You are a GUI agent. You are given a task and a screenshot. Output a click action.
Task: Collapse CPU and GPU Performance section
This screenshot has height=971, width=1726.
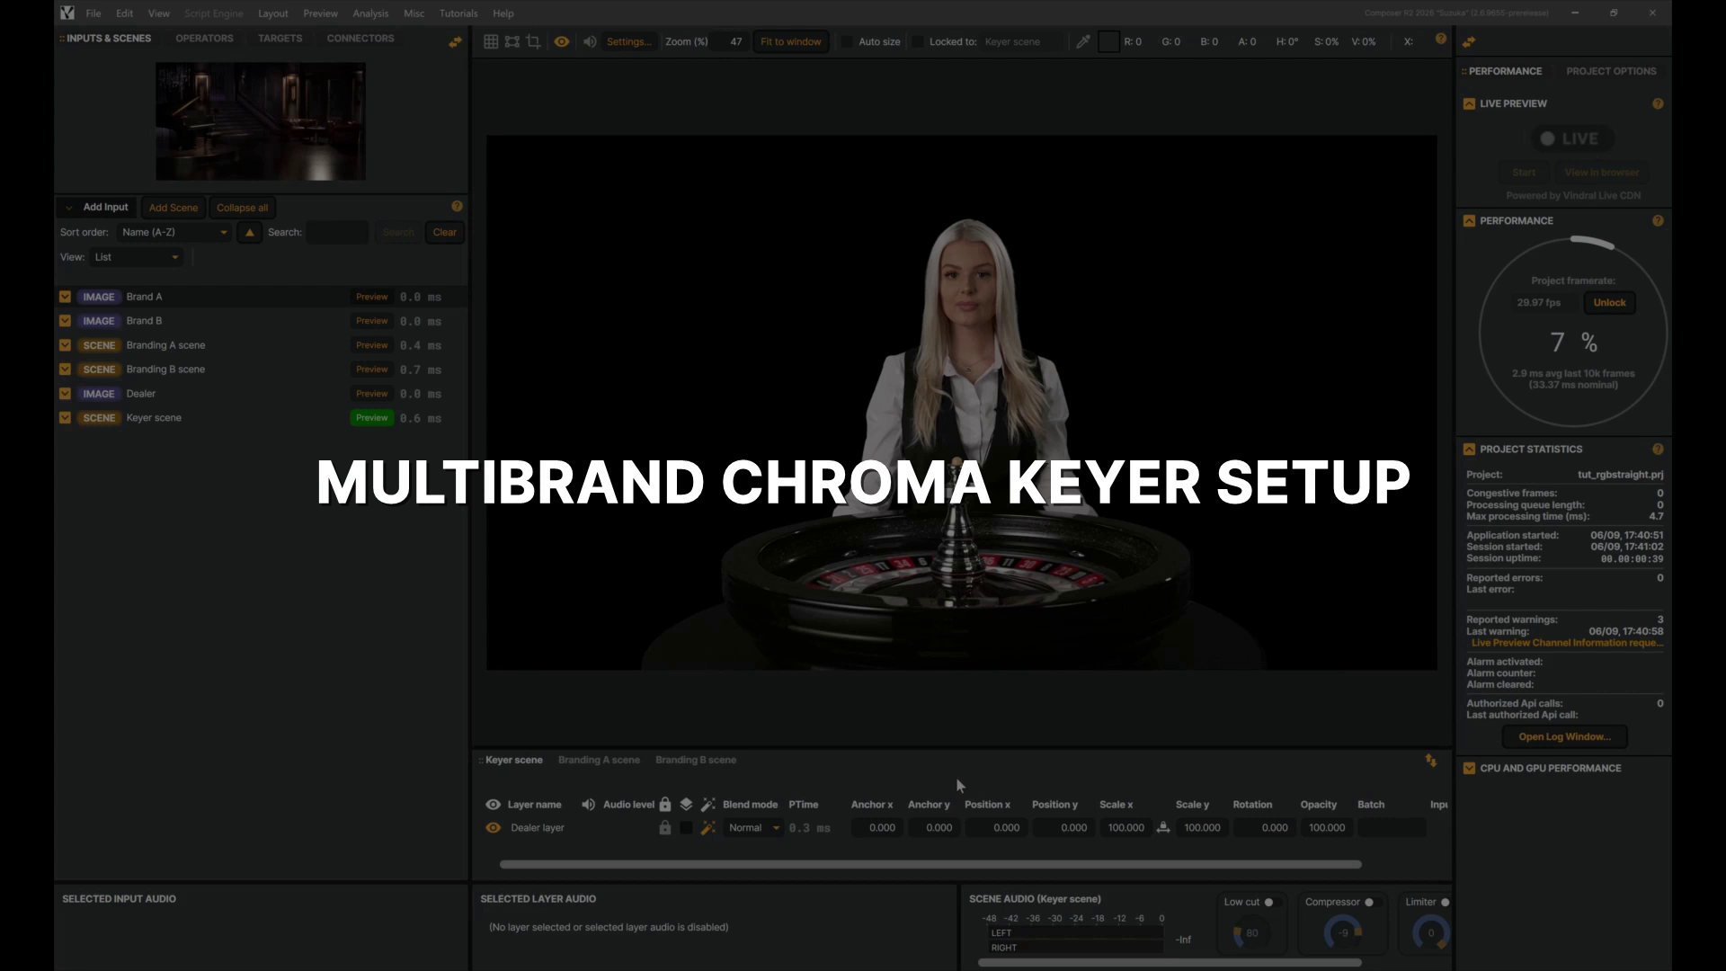tap(1469, 768)
